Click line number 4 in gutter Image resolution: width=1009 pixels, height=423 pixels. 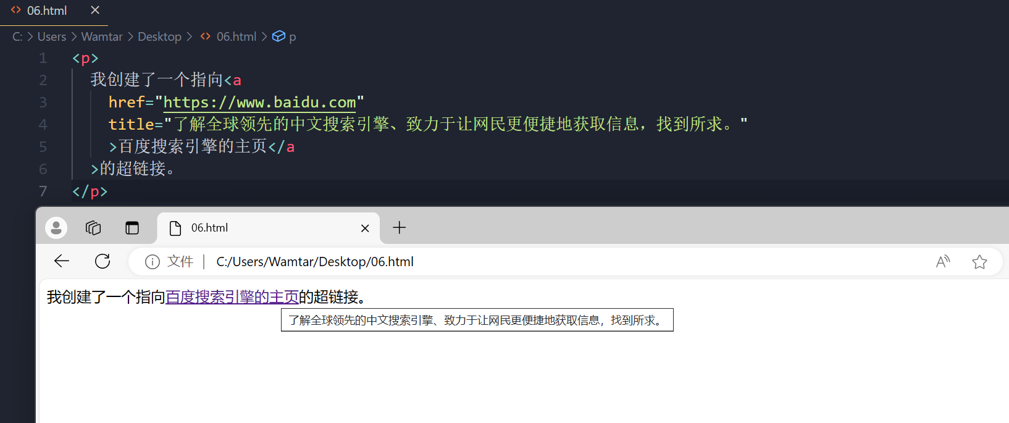click(43, 125)
